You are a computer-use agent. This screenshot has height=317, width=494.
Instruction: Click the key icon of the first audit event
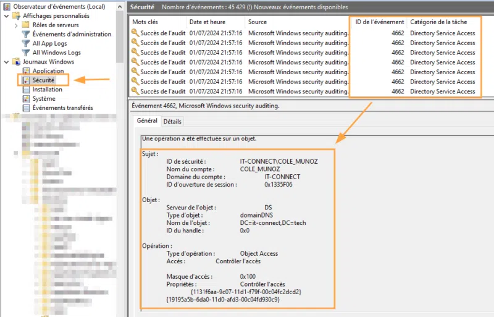tap(135, 33)
